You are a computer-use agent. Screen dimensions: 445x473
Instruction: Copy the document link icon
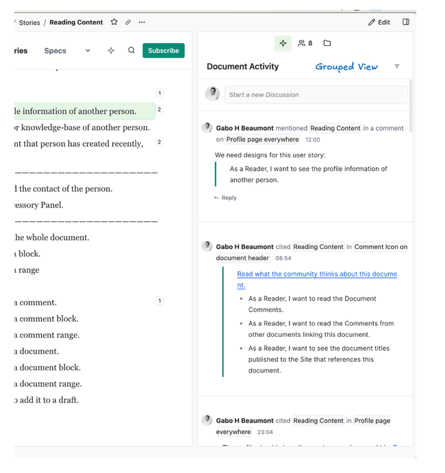[128, 23]
